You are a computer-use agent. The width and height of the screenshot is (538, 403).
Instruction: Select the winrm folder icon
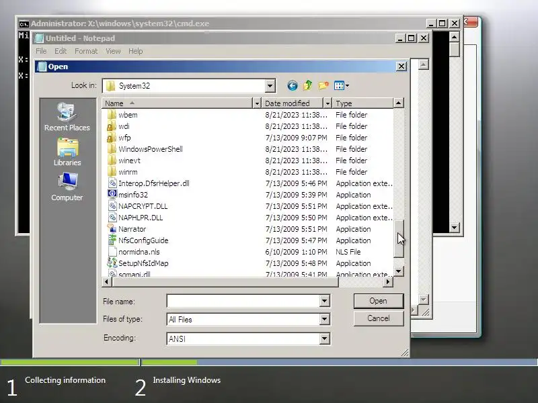click(112, 172)
